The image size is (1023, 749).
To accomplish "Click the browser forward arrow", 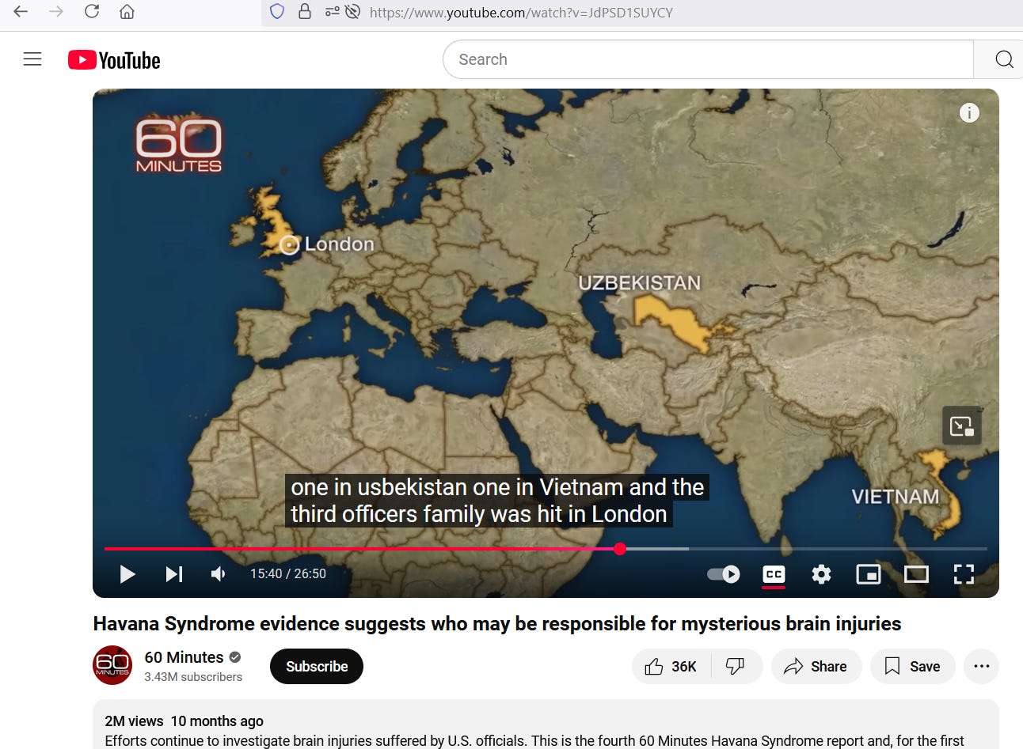I will click(56, 12).
